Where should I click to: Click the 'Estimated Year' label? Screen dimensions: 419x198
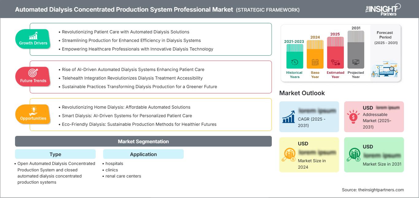pyautogui.click(x=335, y=75)
